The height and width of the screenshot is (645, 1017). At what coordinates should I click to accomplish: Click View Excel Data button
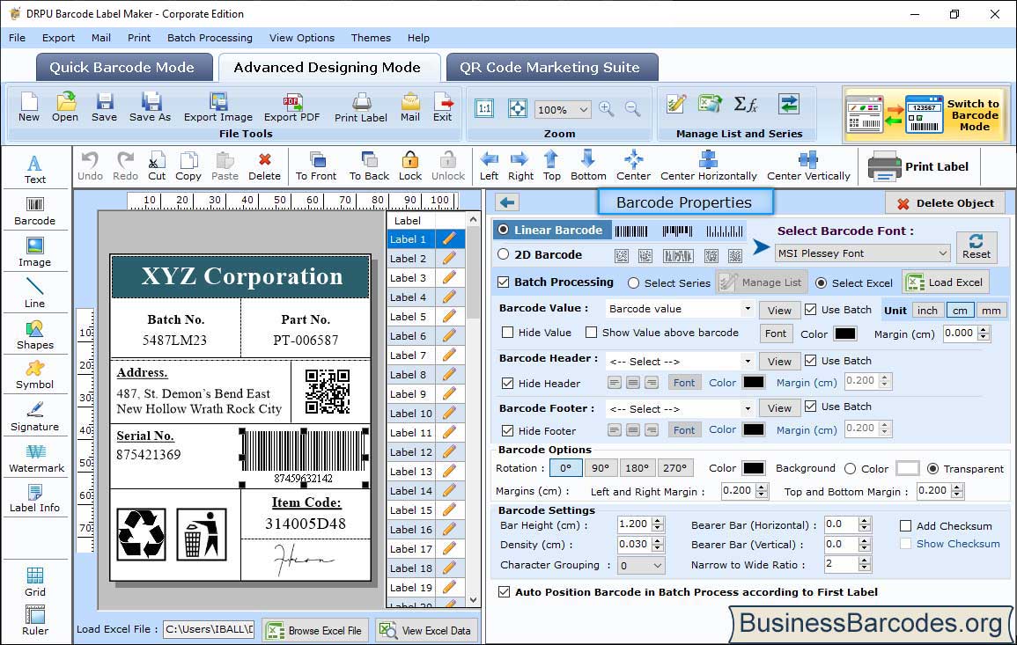click(x=426, y=630)
